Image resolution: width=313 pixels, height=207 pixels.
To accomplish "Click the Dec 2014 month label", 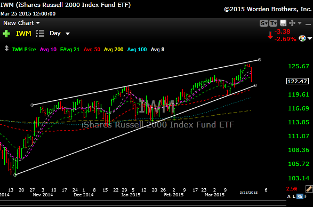I will coord(84,195).
